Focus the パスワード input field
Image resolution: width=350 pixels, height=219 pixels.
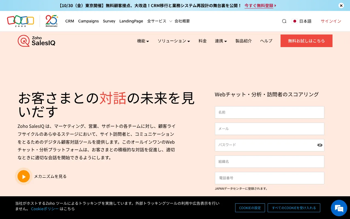click(270, 145)
